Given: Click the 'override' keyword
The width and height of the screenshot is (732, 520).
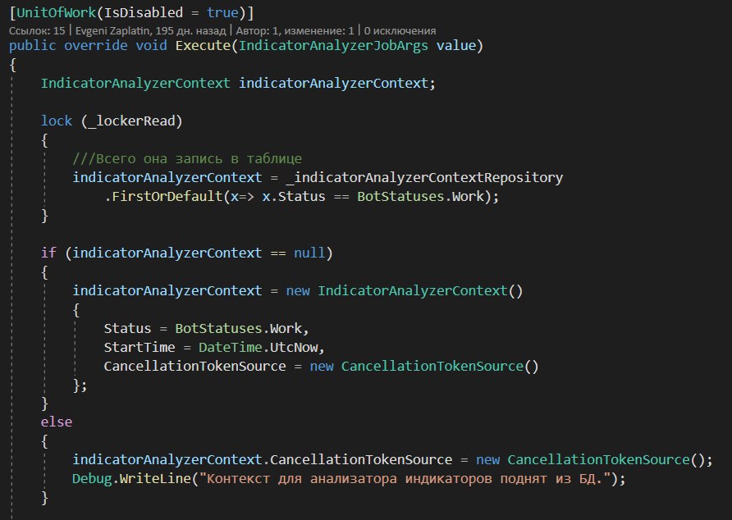Looking at the screenshot, I should point(96,46).
